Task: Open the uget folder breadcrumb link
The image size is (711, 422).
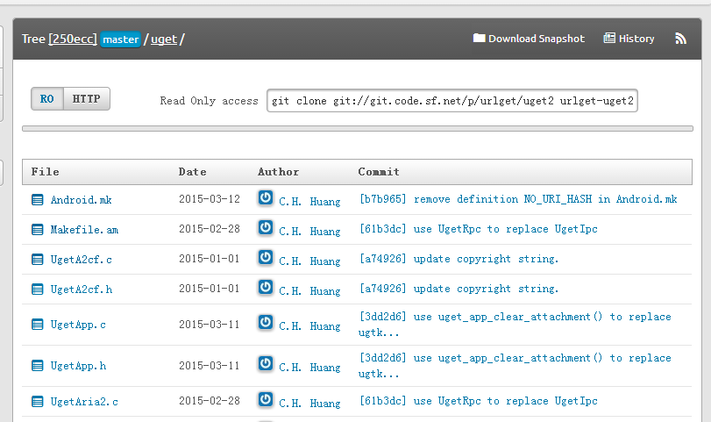Action: tap(164, 39)
